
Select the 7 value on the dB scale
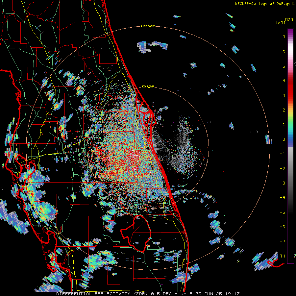pos(284,37)
